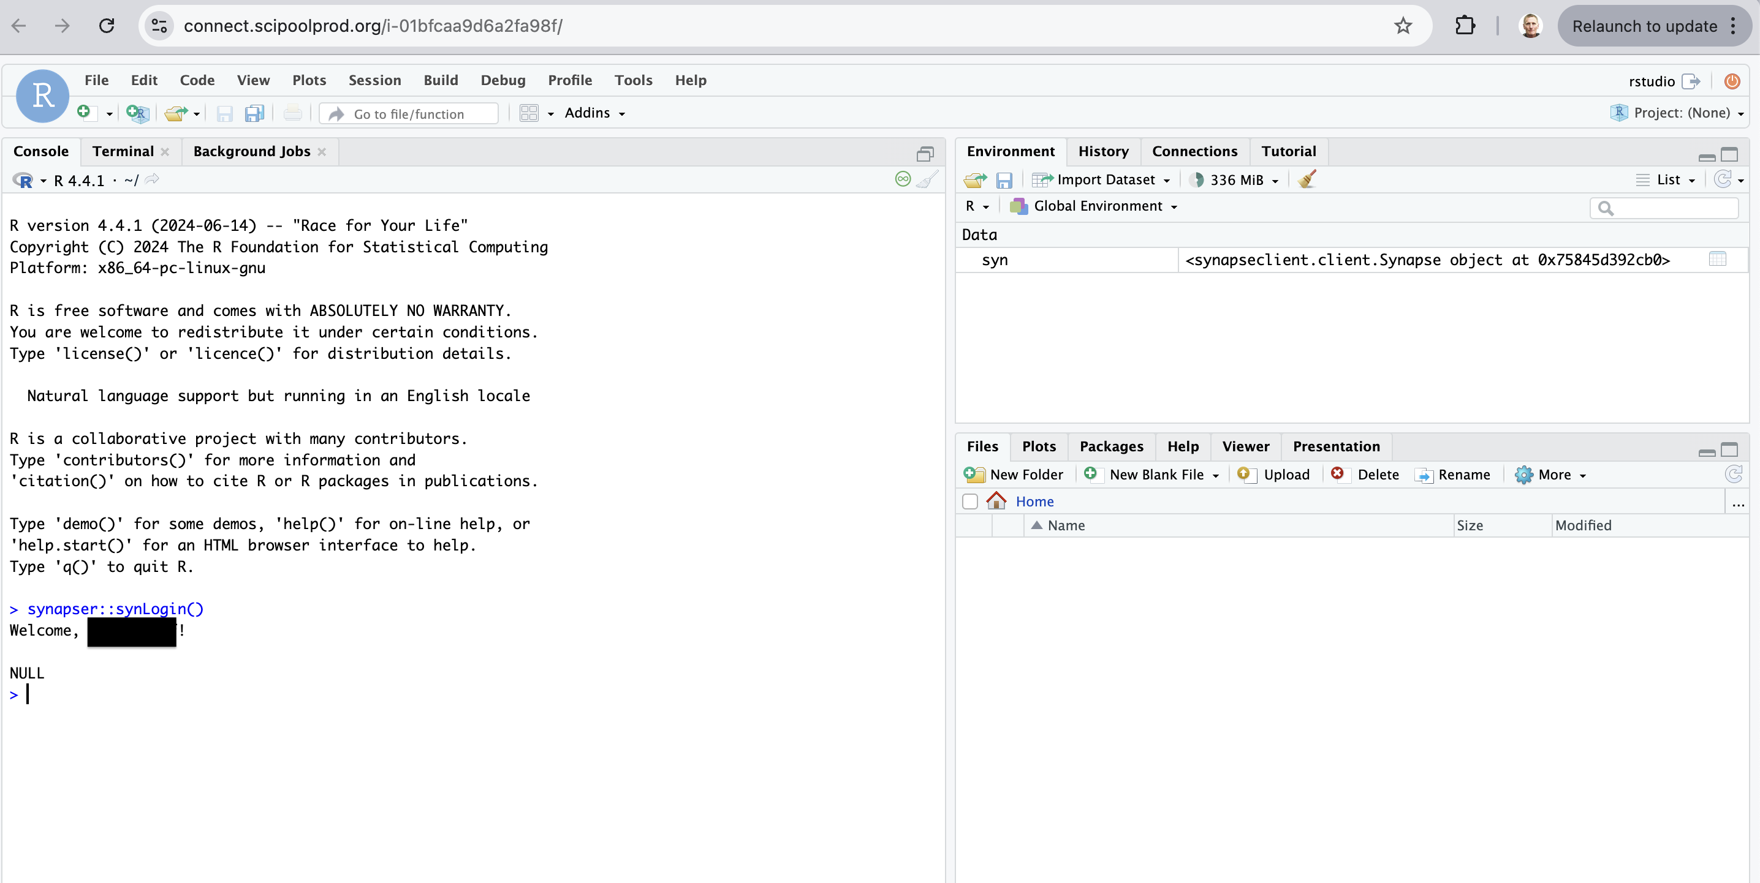Open the Import Dataset dropdown

pos(1106,179)
